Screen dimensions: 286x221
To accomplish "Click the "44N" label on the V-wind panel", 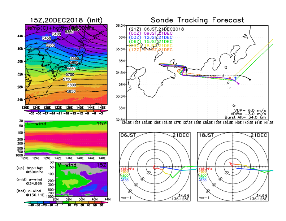I will [x=108, y=199].
